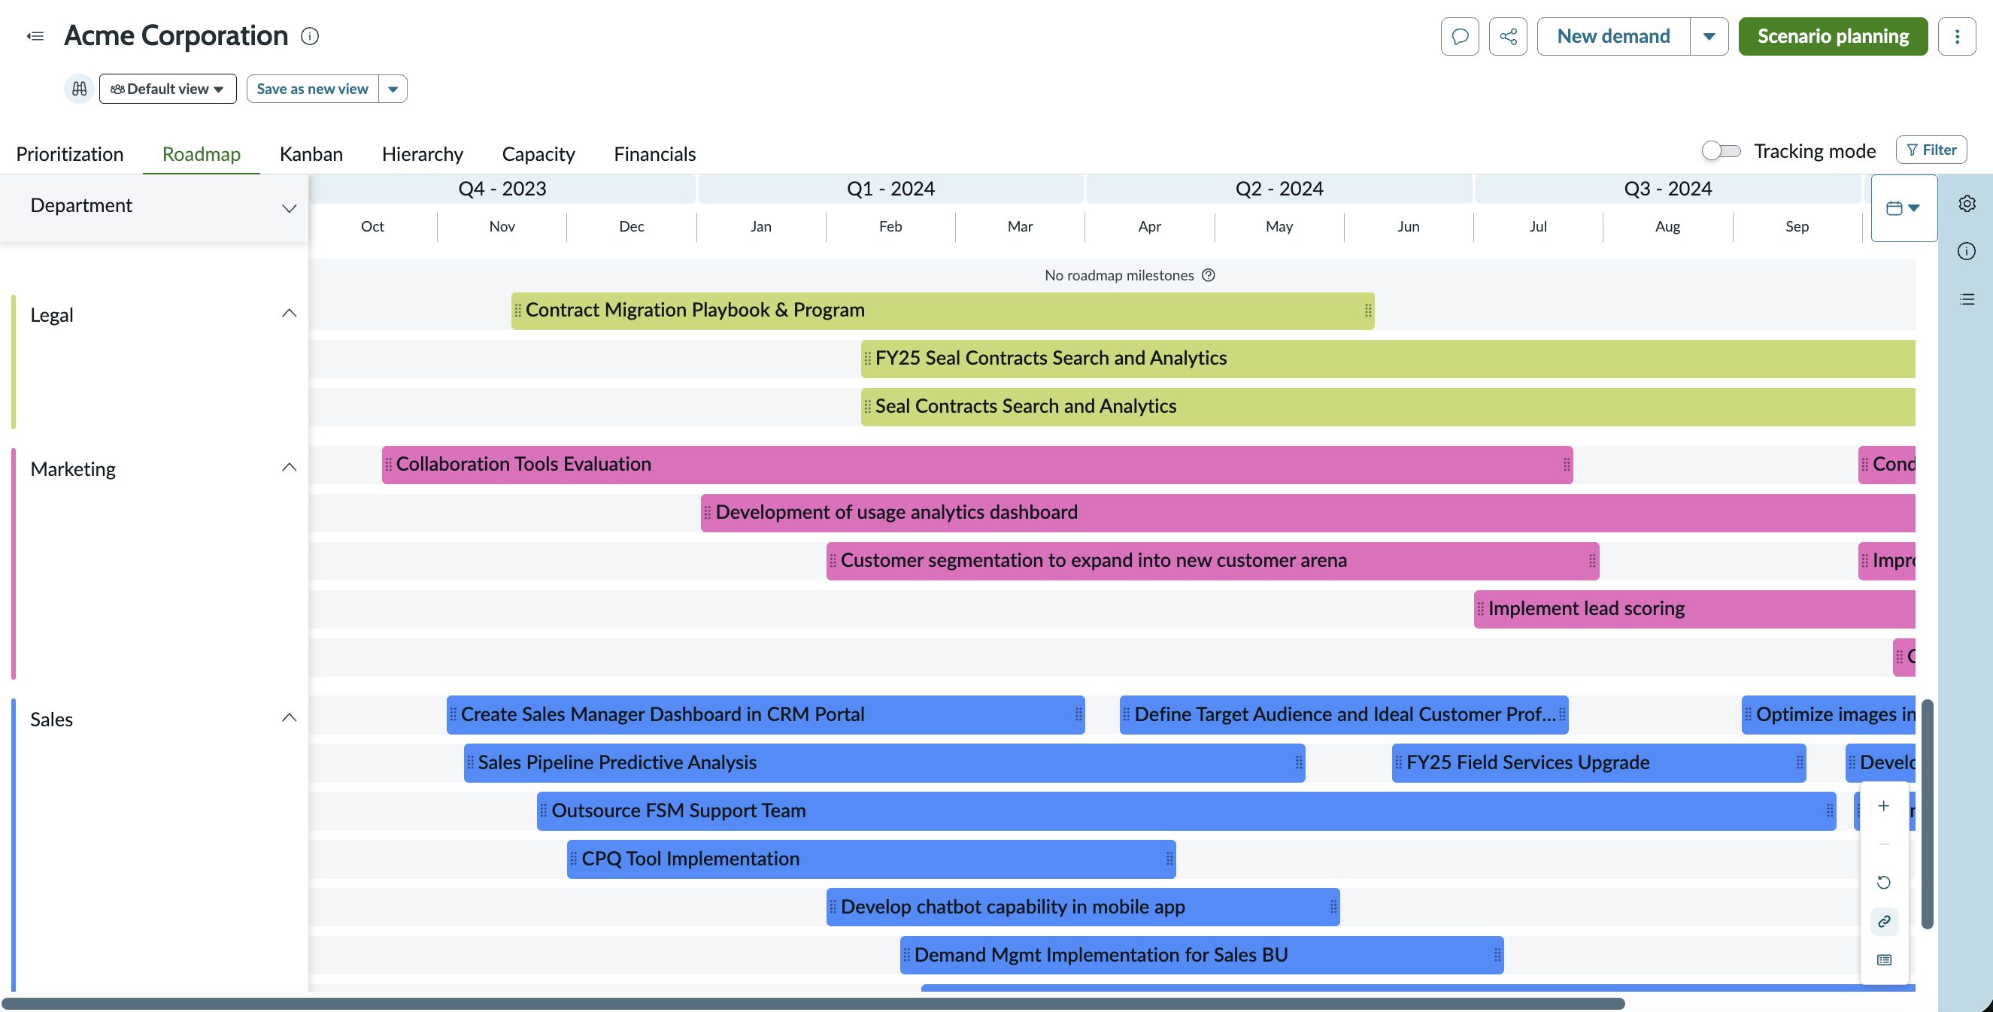This screenshot has width=1993, height=1012.
Task: Switch to the Financials tab
Action: tap(654, 154)
